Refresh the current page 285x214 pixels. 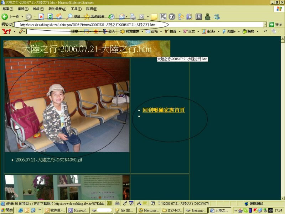[x=50, y=16]
